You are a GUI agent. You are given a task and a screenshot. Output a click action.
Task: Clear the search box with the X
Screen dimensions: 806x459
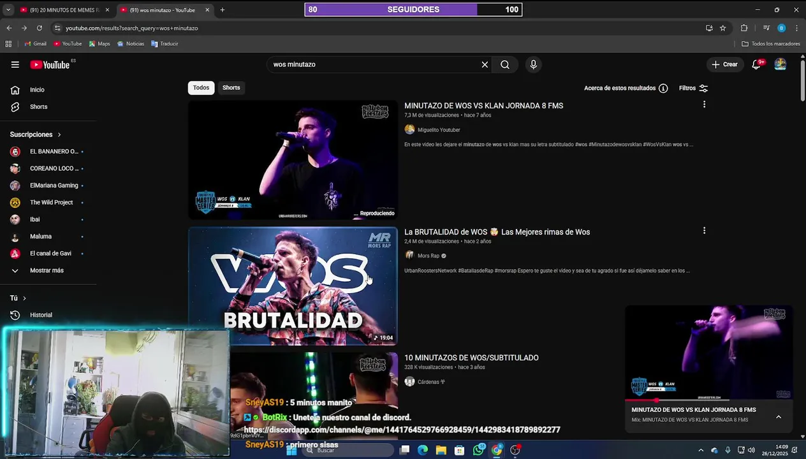tap(485, 64)
